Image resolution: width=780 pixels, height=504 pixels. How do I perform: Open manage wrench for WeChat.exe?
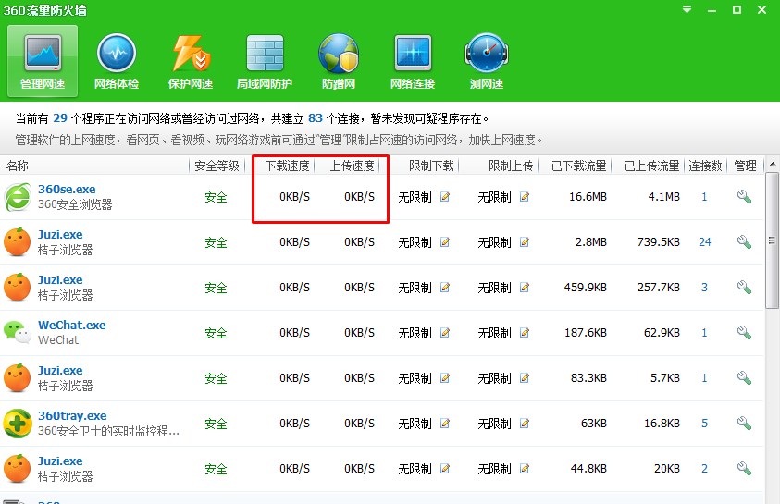tap(744, 333)
